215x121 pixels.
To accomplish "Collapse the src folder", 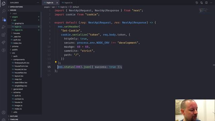I will (x=13, y=53).
